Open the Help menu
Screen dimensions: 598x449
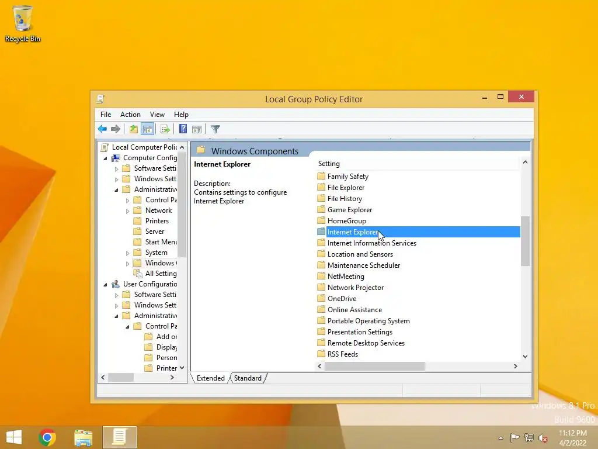point(181,115)
